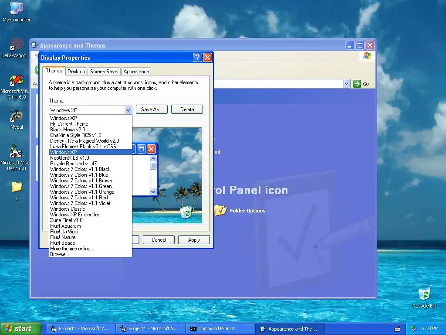The width and height of the screenshot is (446, 335).
Task: Select Windows 7 Colors v1.1 Orange
Action: click(x=91, y=192)
